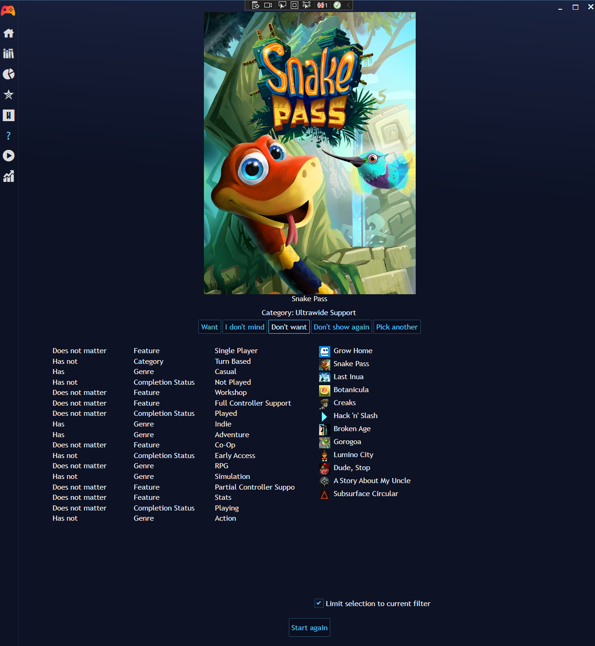Click the Early Access status entry

click(235, 456)
